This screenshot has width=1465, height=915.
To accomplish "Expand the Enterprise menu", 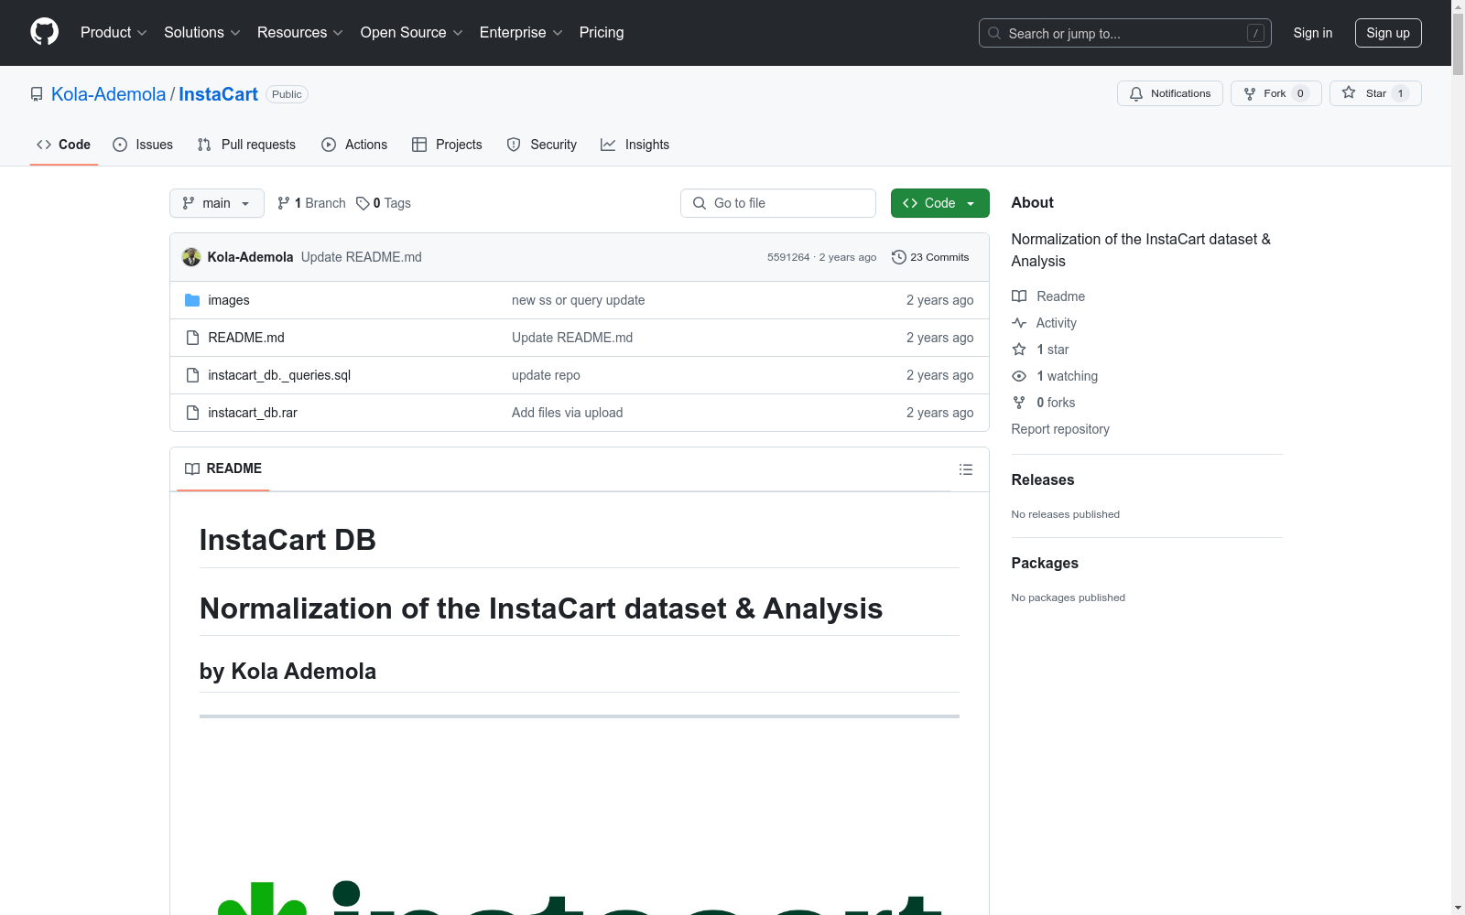I will tap(521, 32).
